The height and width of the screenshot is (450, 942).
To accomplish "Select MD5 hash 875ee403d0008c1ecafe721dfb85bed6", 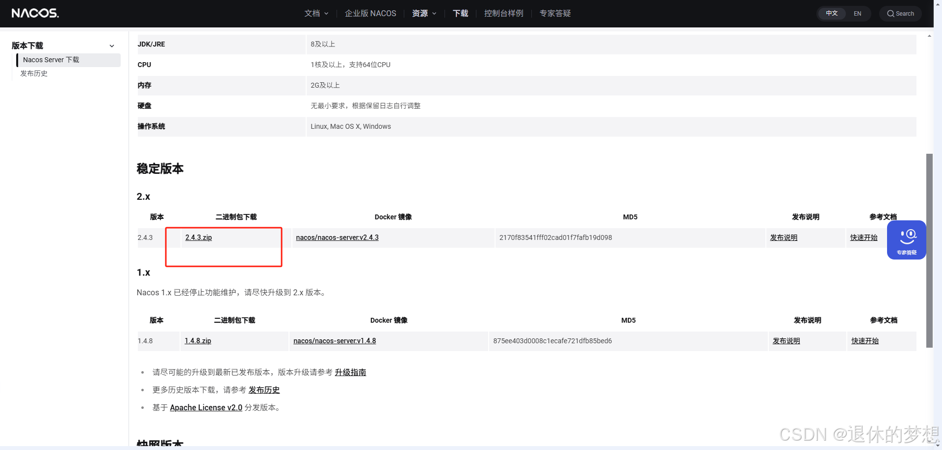I will coord(552,341).
